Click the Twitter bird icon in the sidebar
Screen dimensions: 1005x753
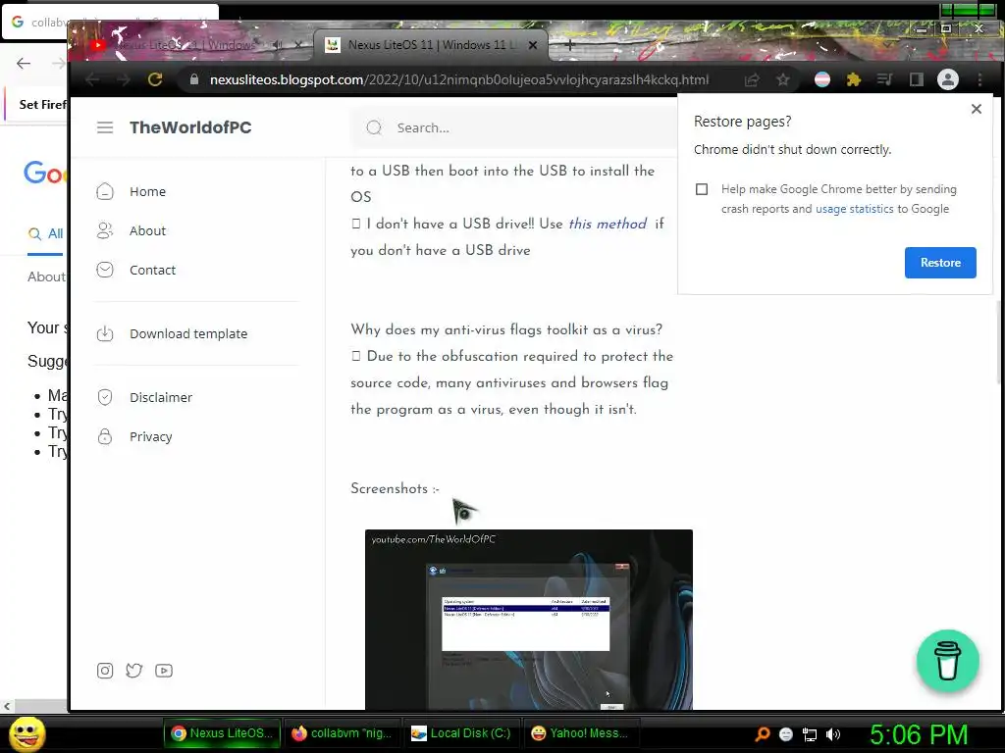pos(133,671)
